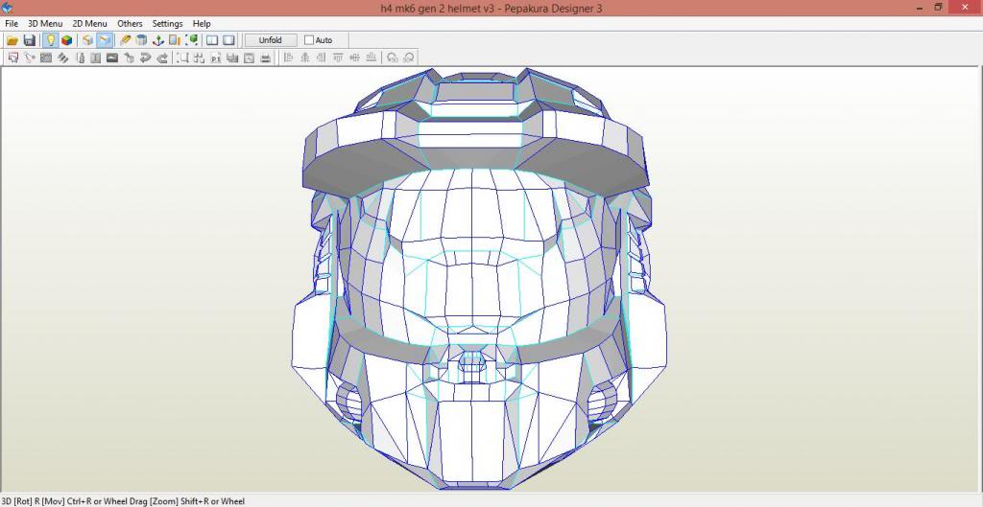Click the Unfold button
Image resolution: width=983 pixels, height=507 pixels.
point(270,40)
